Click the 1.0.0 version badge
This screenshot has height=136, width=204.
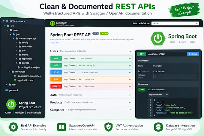96,33
